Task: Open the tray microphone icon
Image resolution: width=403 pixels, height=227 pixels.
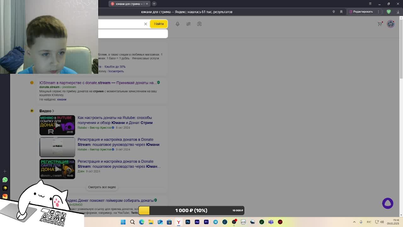Action: coord(361,222)
